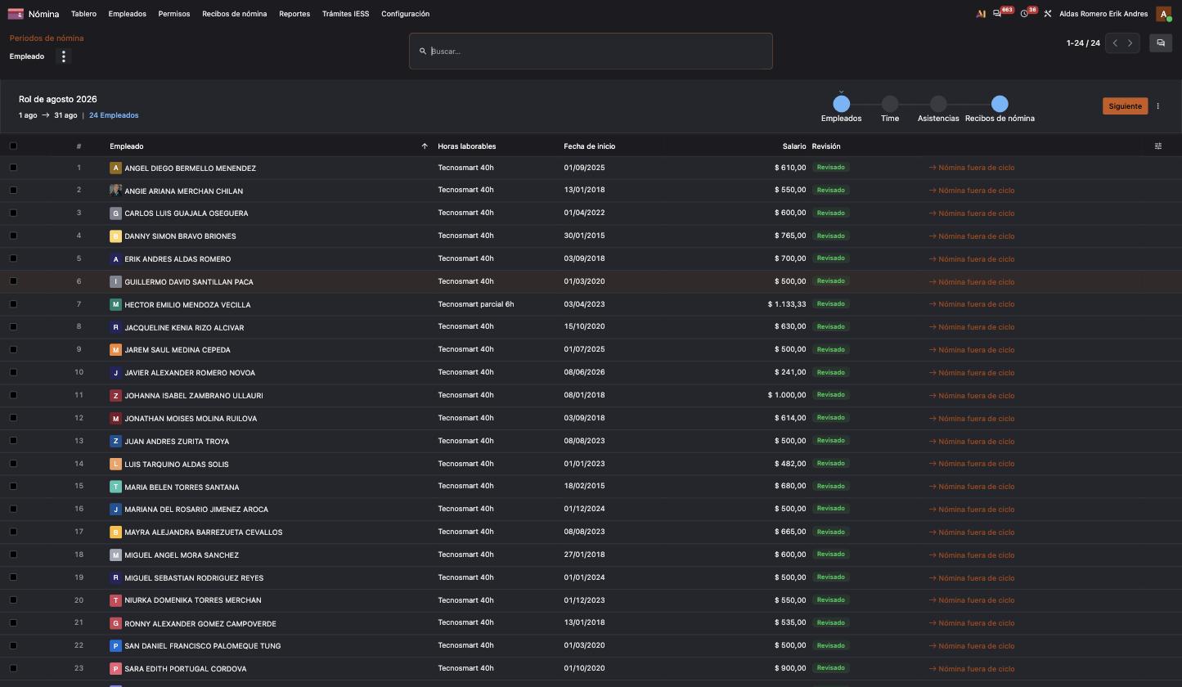Check the box for Hector Emilio Mendoza Vecilla
This screenshot has height=687, width=1182.
coord(13,304)
